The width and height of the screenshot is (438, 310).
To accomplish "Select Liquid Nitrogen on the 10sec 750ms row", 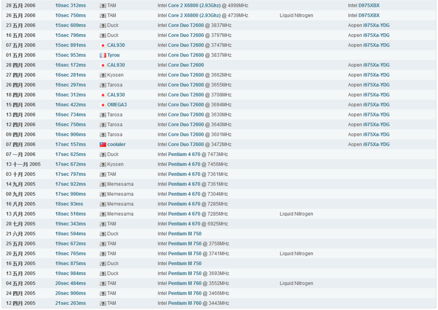I will click(297, 15).
